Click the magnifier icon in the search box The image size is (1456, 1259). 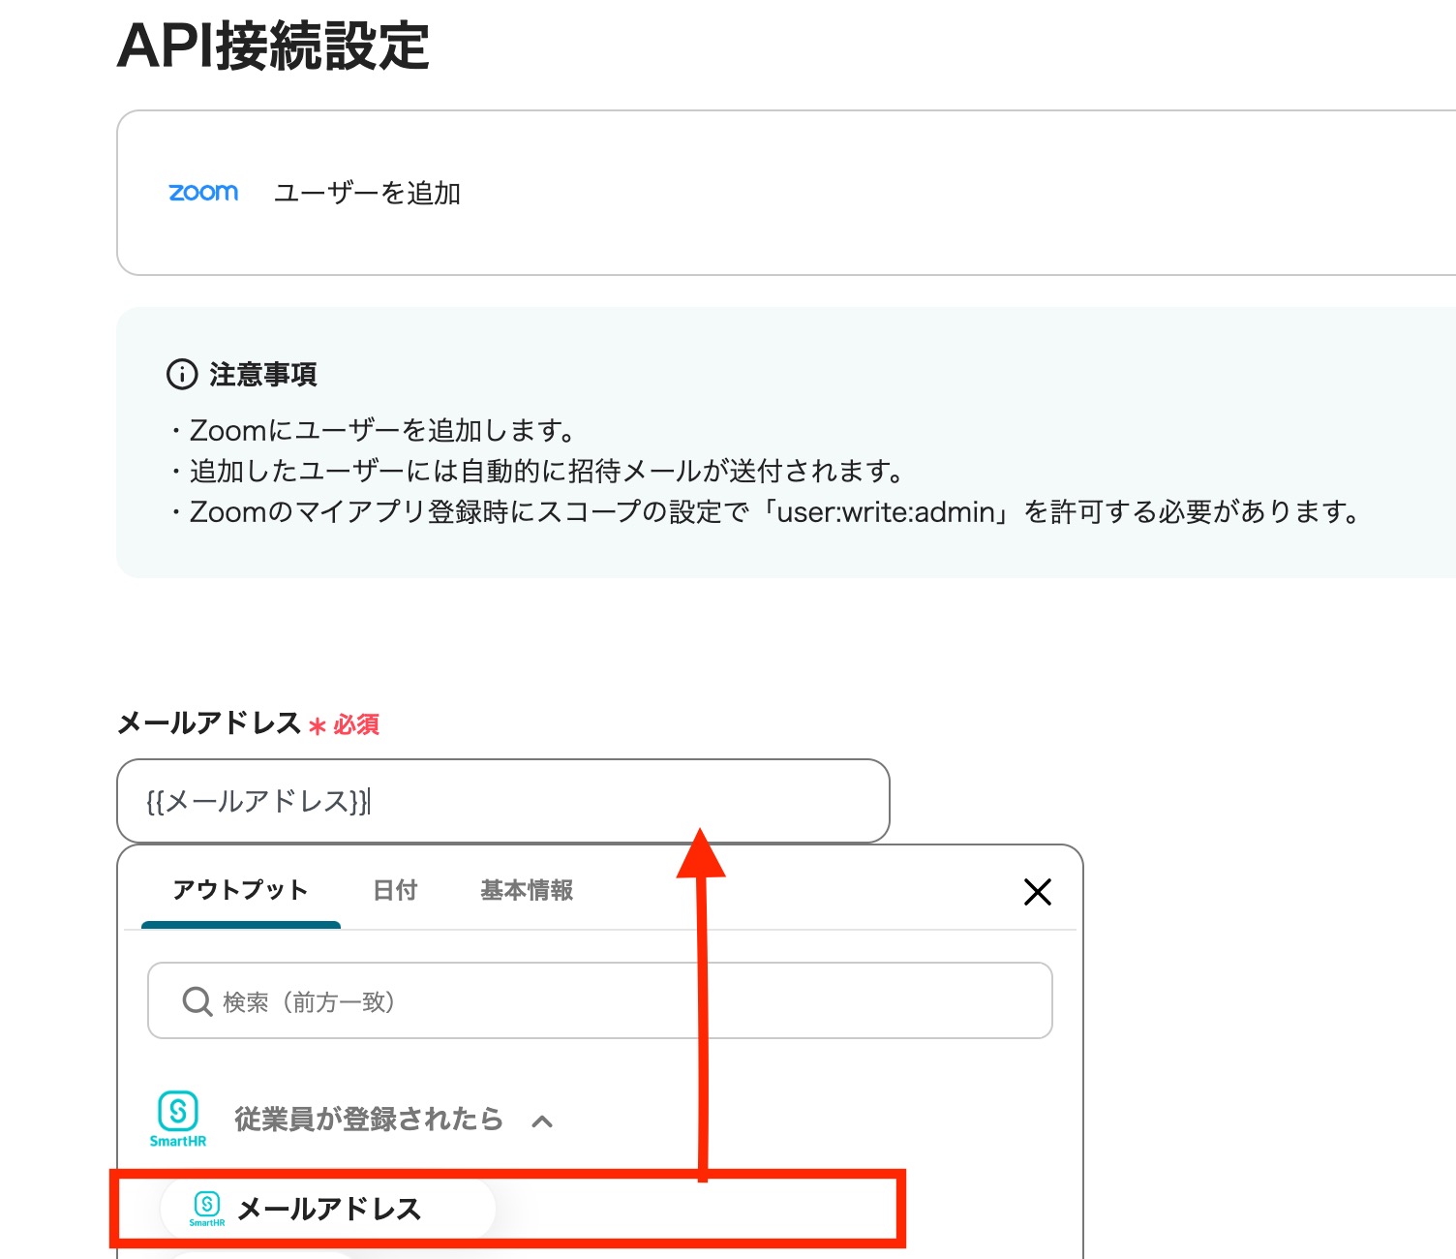[x=197, y=1001]
